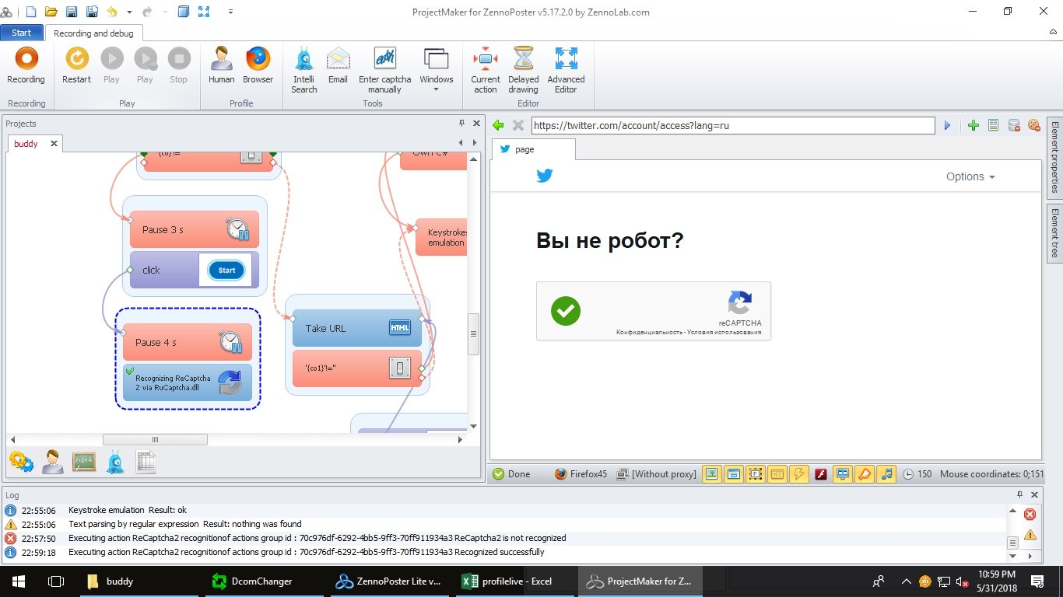Open the Advanced Editor
The width and height of the screenshot is (1063, 597).
[x=566, y=70]
